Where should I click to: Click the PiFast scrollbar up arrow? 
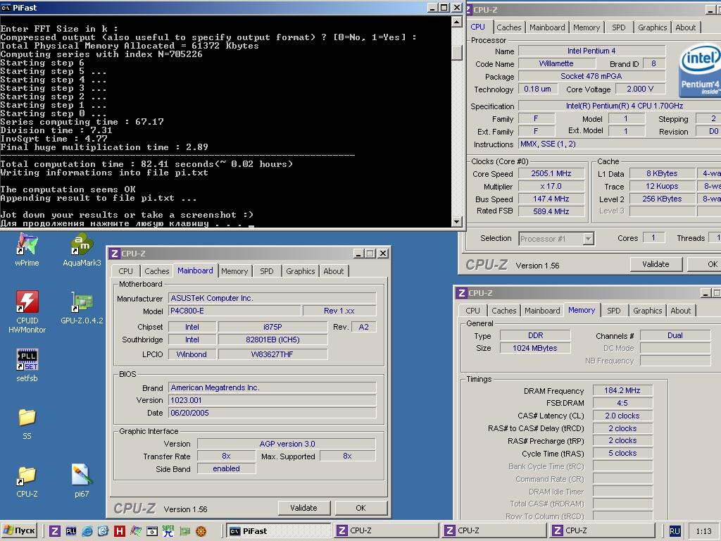(x=456, y=22)
